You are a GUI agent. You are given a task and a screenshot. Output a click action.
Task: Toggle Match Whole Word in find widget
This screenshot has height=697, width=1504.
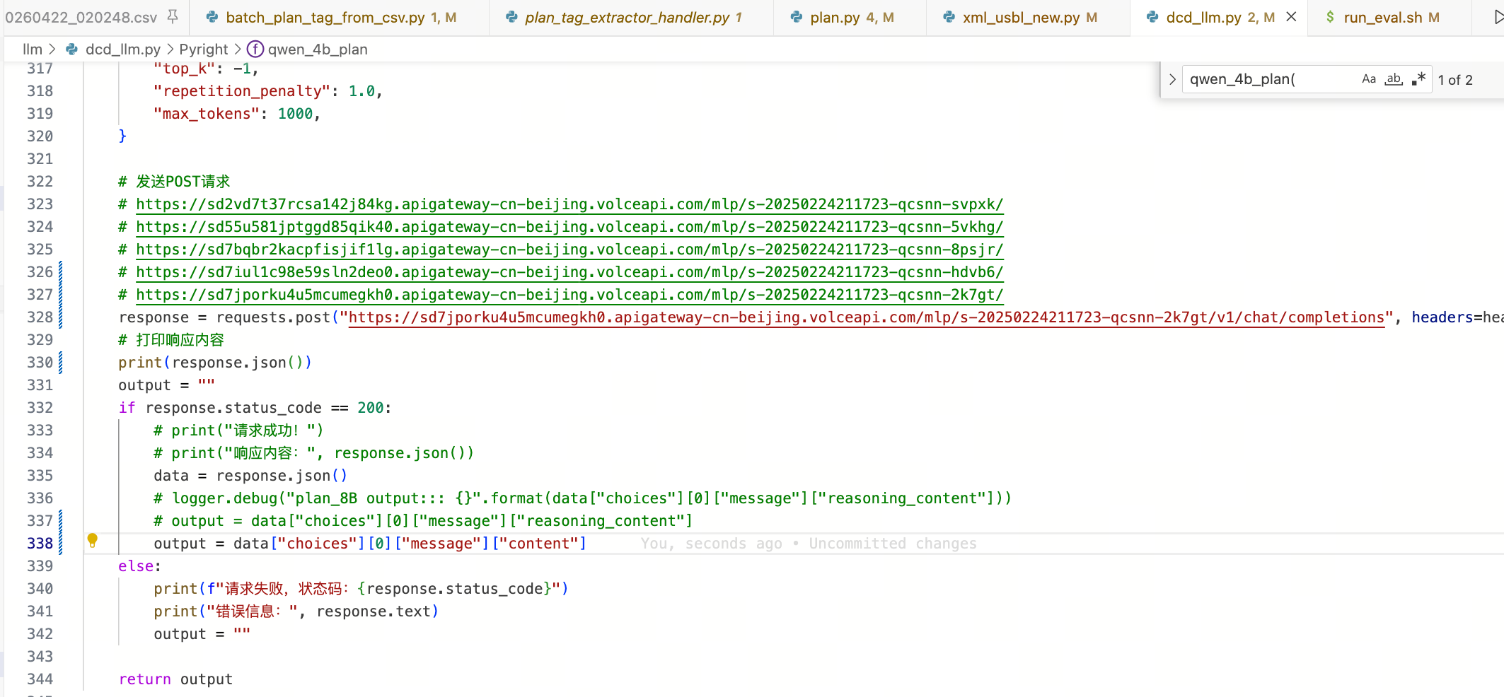point(1394,79)
